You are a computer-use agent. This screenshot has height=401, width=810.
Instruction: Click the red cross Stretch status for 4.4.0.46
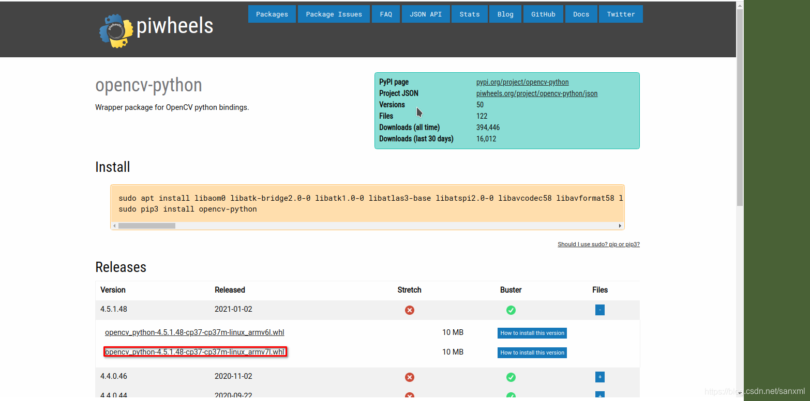(410, 377)
